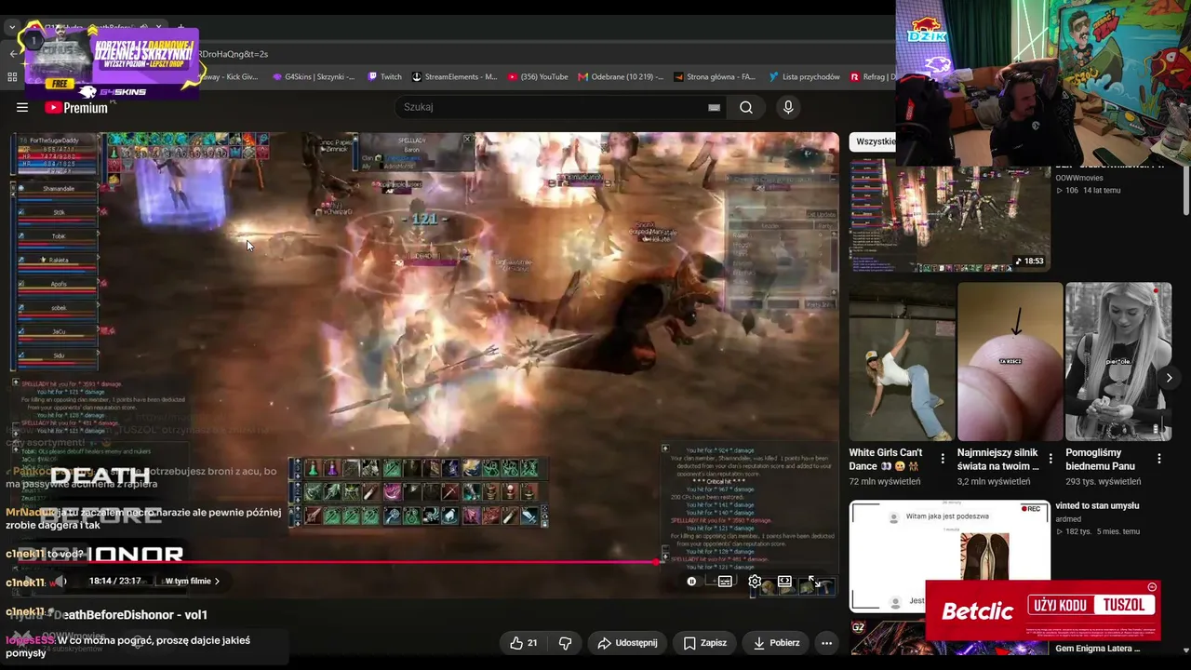Viewport: 1191px width, 670px height.
Task: Open Twitch bookmark
Action: click(x=385, y=77)
